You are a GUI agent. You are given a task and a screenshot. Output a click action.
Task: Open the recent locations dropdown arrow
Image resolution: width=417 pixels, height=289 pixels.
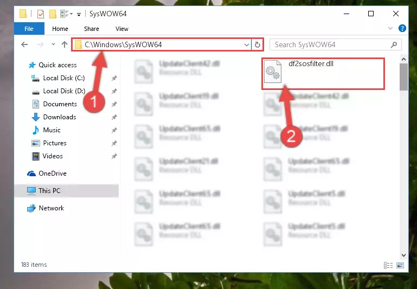point(53,44)
